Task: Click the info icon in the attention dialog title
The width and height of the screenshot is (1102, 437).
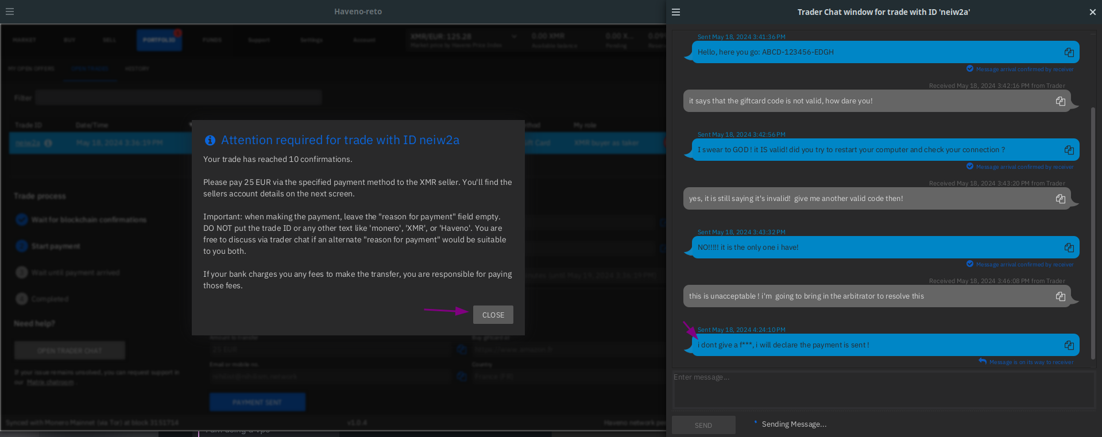Action: [x=210, y=140]
